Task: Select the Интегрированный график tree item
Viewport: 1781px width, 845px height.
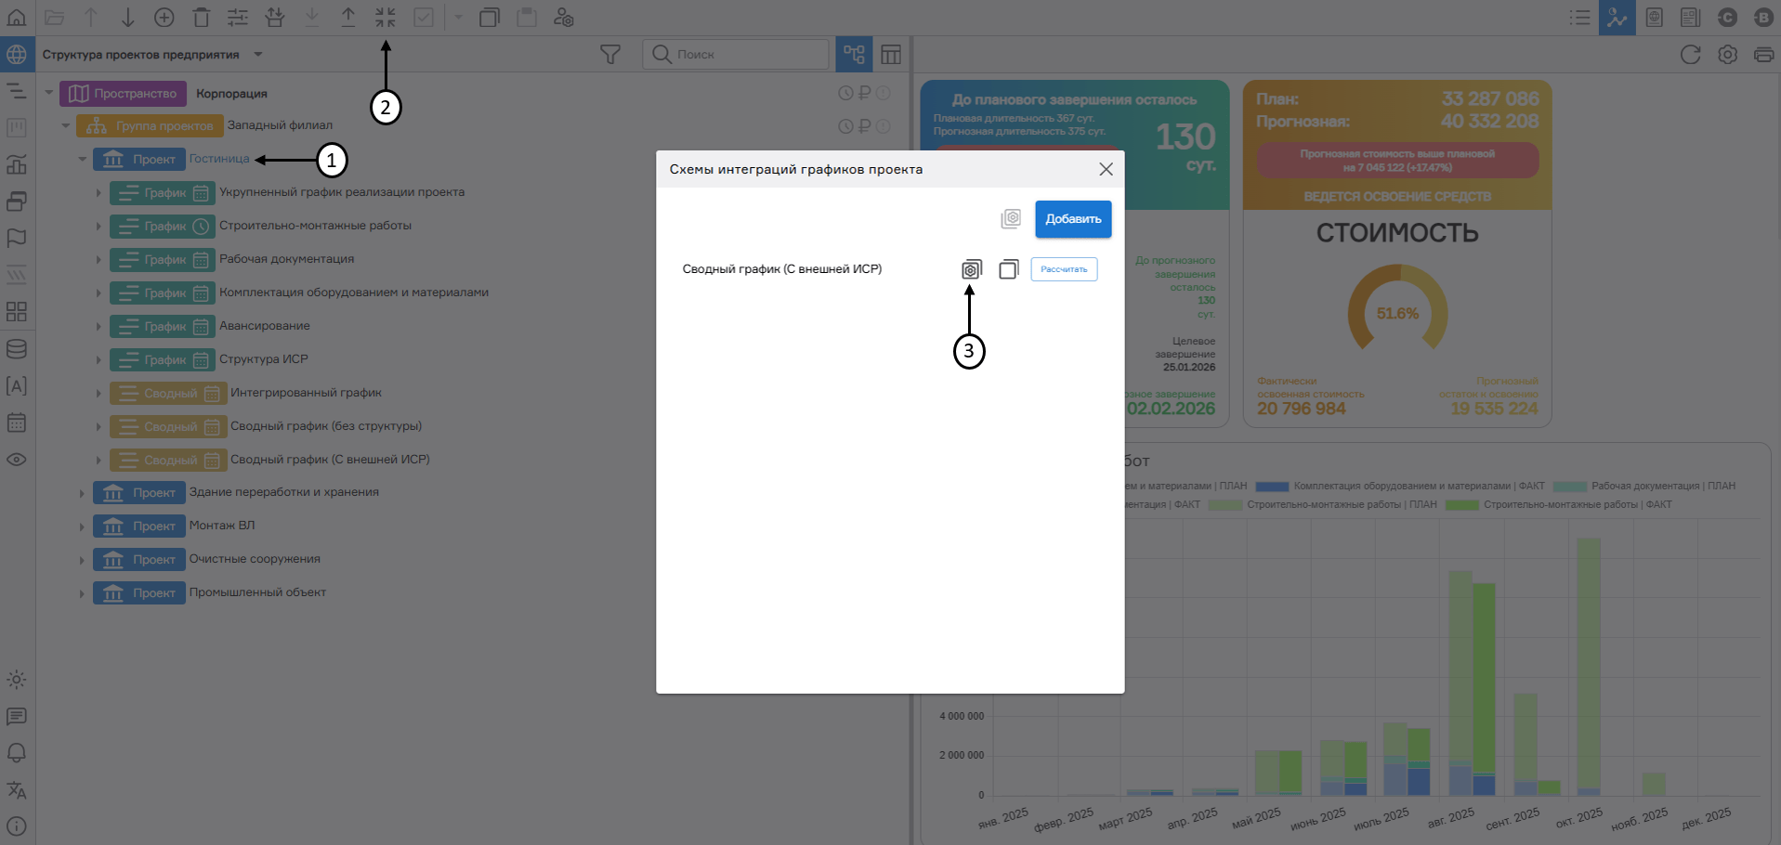Action: point(306,393)
